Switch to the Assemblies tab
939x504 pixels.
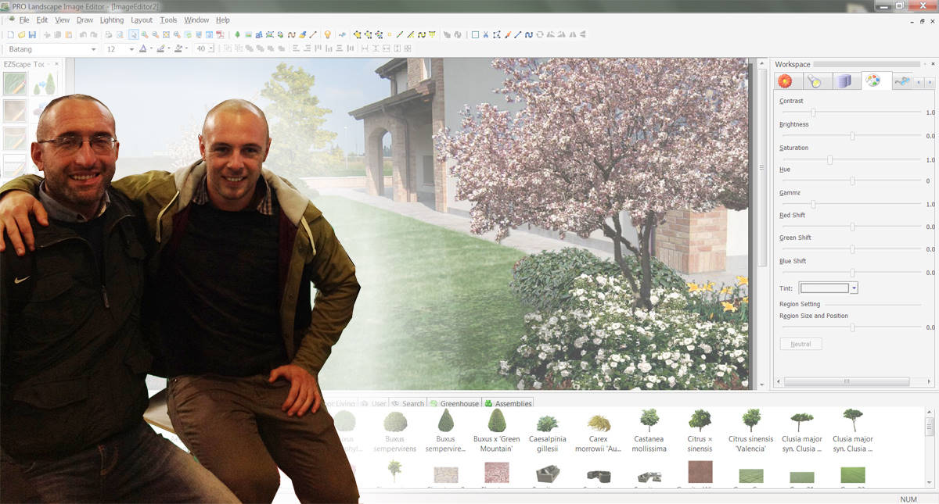513,403
